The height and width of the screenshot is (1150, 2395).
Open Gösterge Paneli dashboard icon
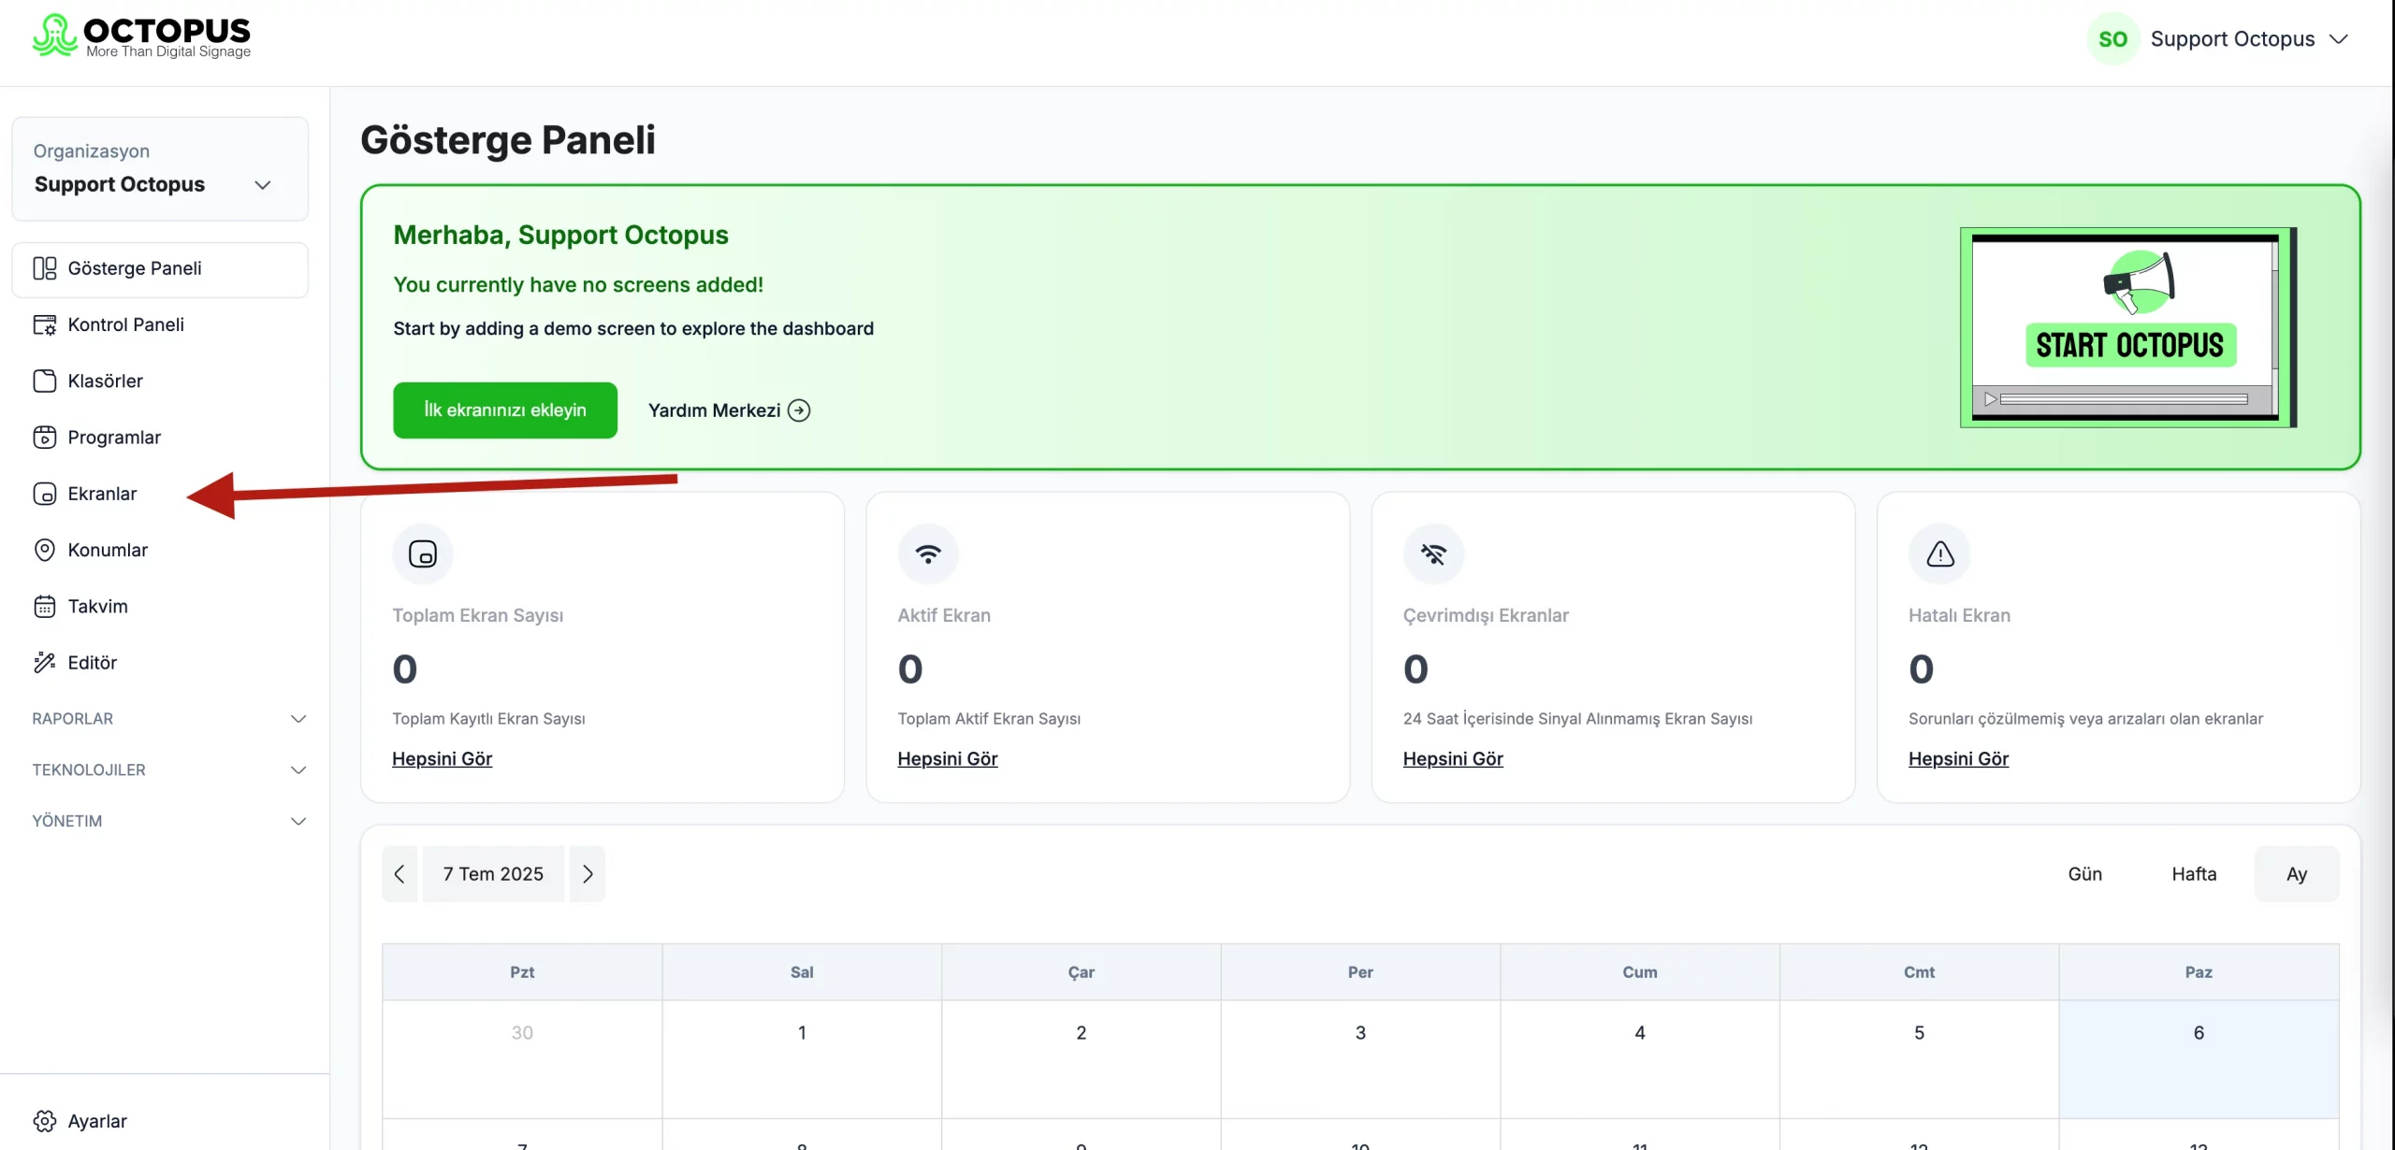coord(44,268)
